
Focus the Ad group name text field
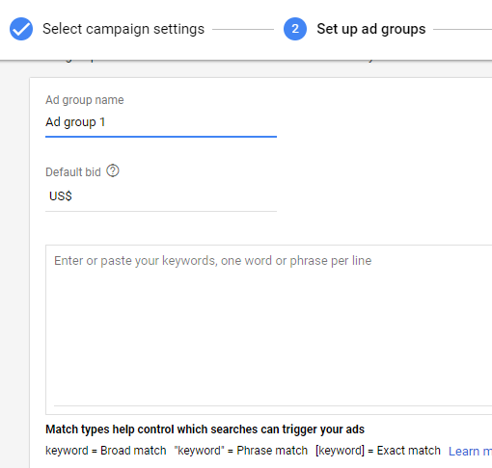161,122
